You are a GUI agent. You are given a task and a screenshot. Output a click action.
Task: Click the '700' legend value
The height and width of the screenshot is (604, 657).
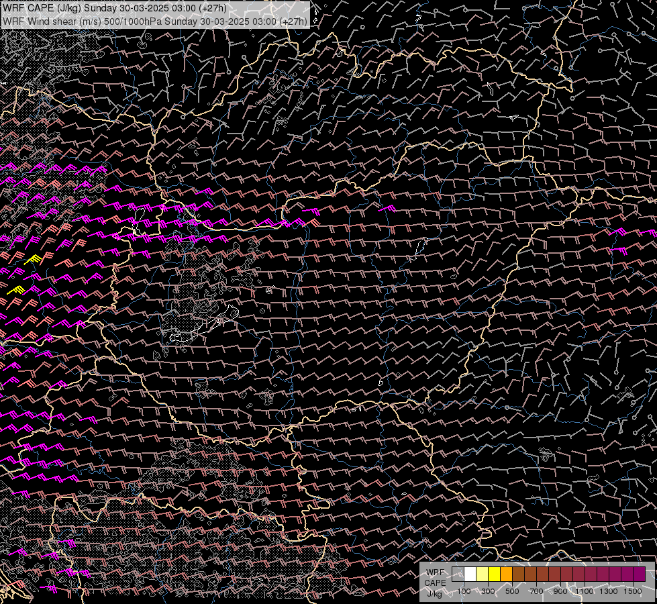(536, 591)
